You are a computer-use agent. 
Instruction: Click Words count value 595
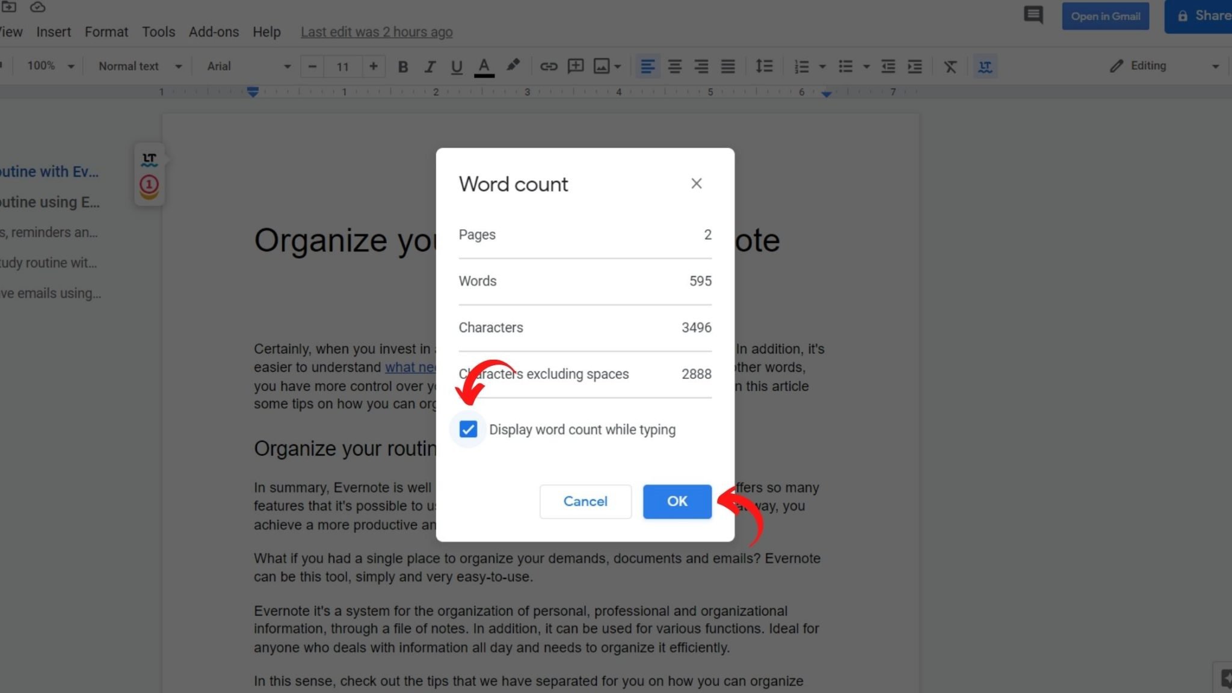pyautogui.click(x=700, y=281)
